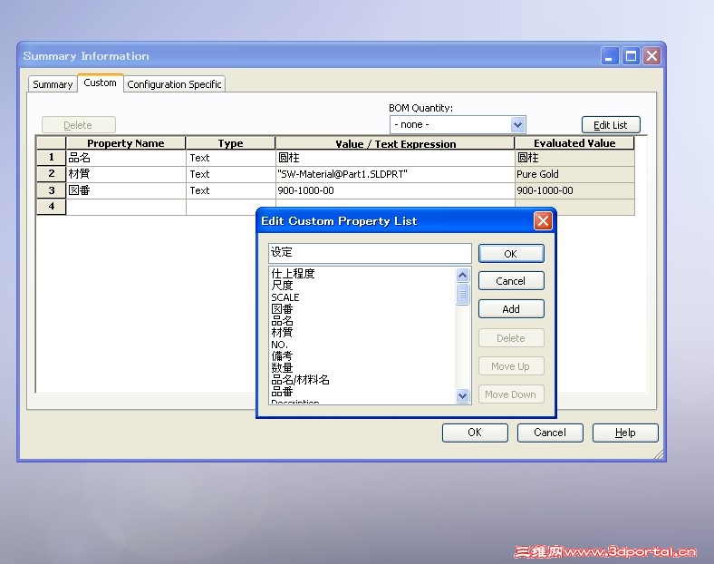Screen dimensions: 714x564
Task: Select 仕上程度 in the property list
Action: (x=293, y=273)
